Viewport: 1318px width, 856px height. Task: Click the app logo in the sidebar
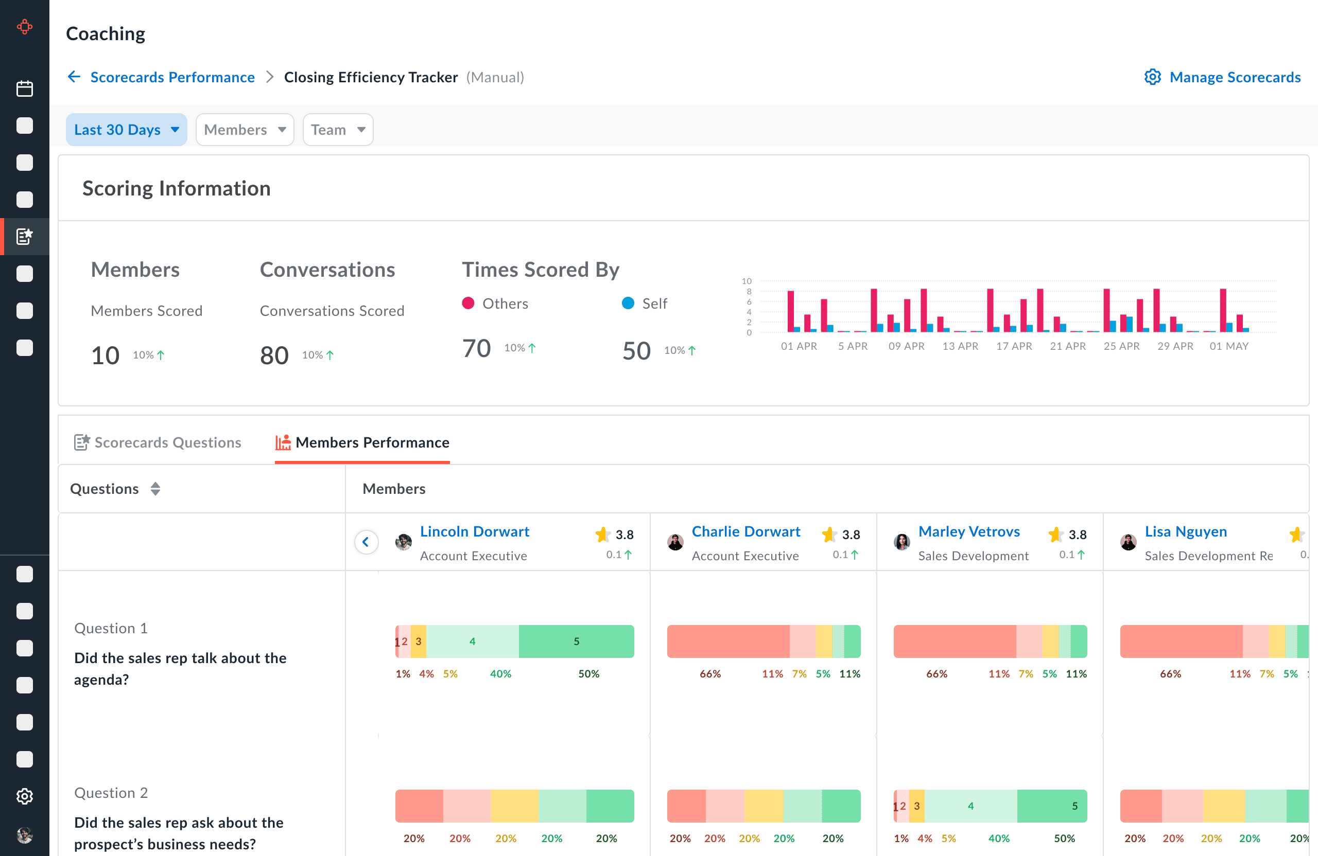click(x=24, y=27)
